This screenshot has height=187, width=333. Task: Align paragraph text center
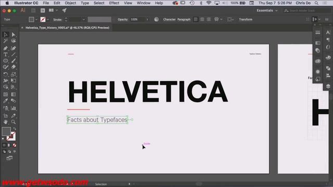pos(202,20)
